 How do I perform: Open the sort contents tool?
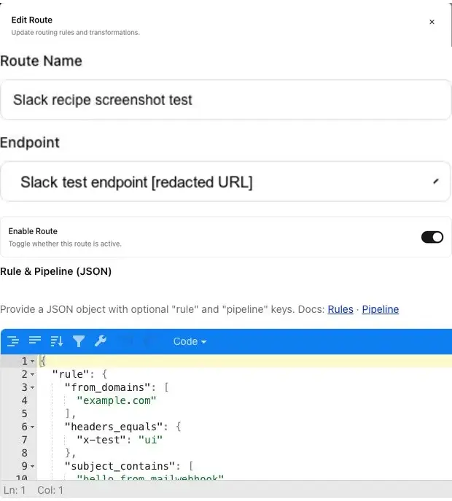(57, 341)
